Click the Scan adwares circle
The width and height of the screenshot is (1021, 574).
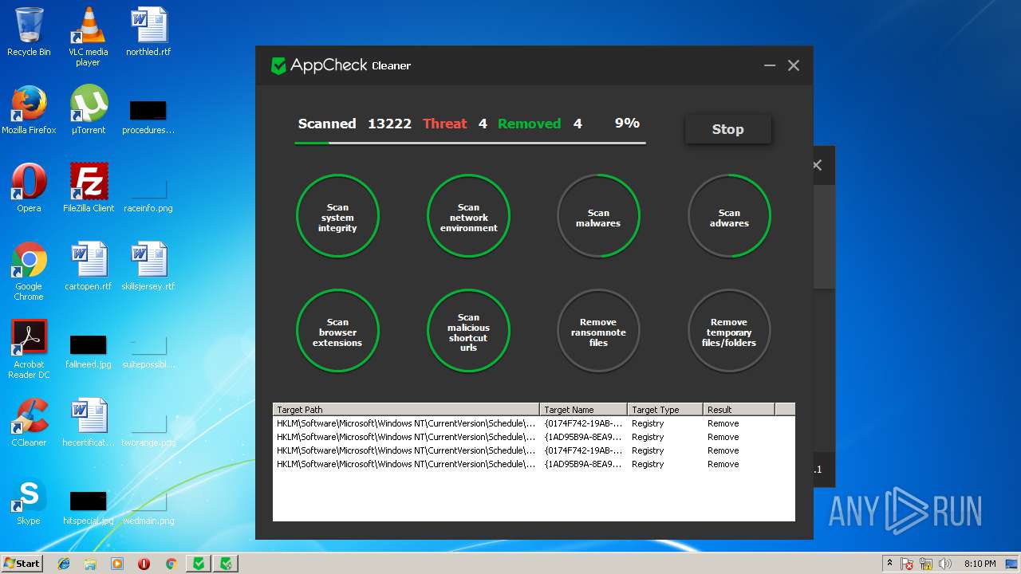[729, 217]
